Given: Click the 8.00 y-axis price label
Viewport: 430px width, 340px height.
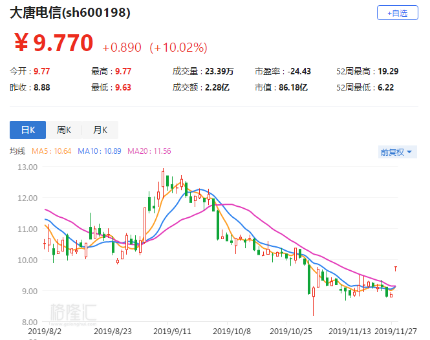Looking at the screenshot, I should tap(30, 322).
